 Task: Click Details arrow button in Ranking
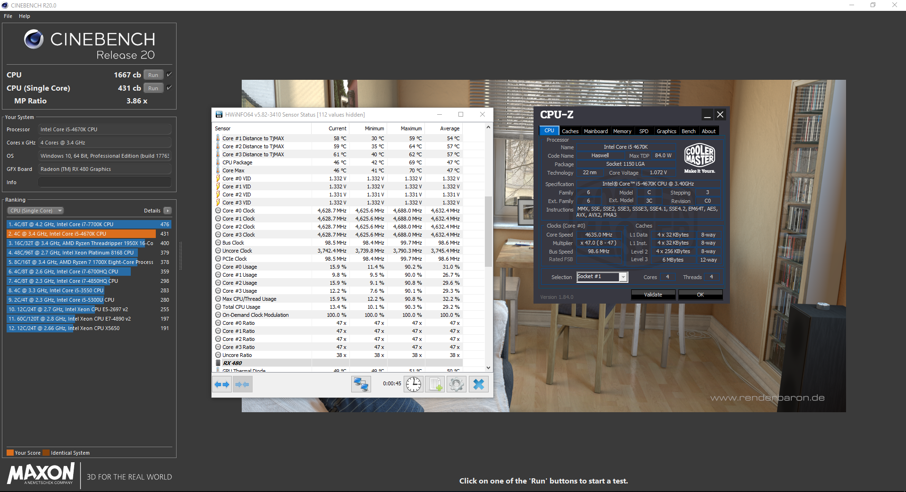(x=168, y=211)
